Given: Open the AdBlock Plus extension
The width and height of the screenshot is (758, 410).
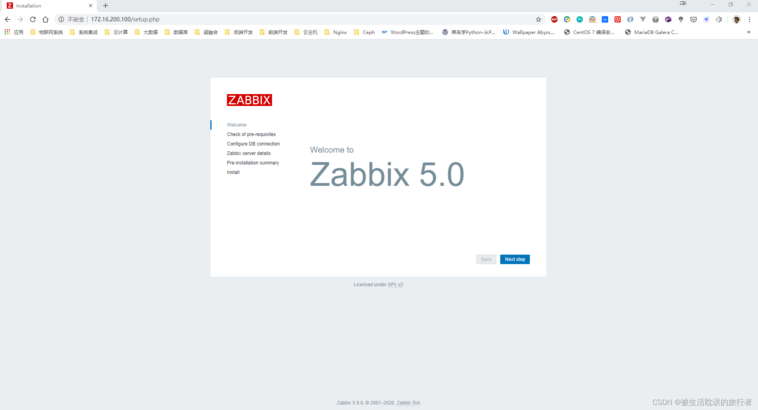Looking at the screenshot, I should tap(554, 19).
